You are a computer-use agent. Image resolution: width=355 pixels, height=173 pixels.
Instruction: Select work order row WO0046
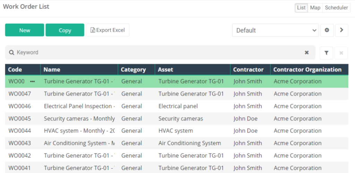(x=176, y=106)
